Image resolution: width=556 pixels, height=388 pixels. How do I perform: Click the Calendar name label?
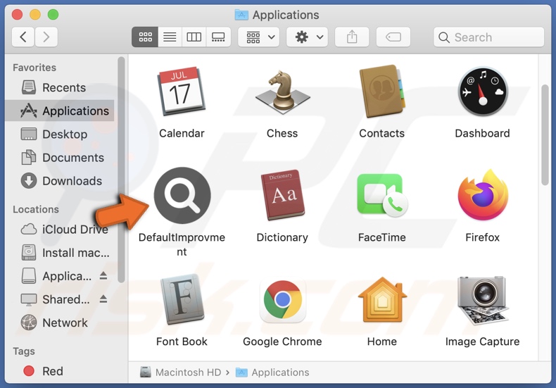coord(182,133)
